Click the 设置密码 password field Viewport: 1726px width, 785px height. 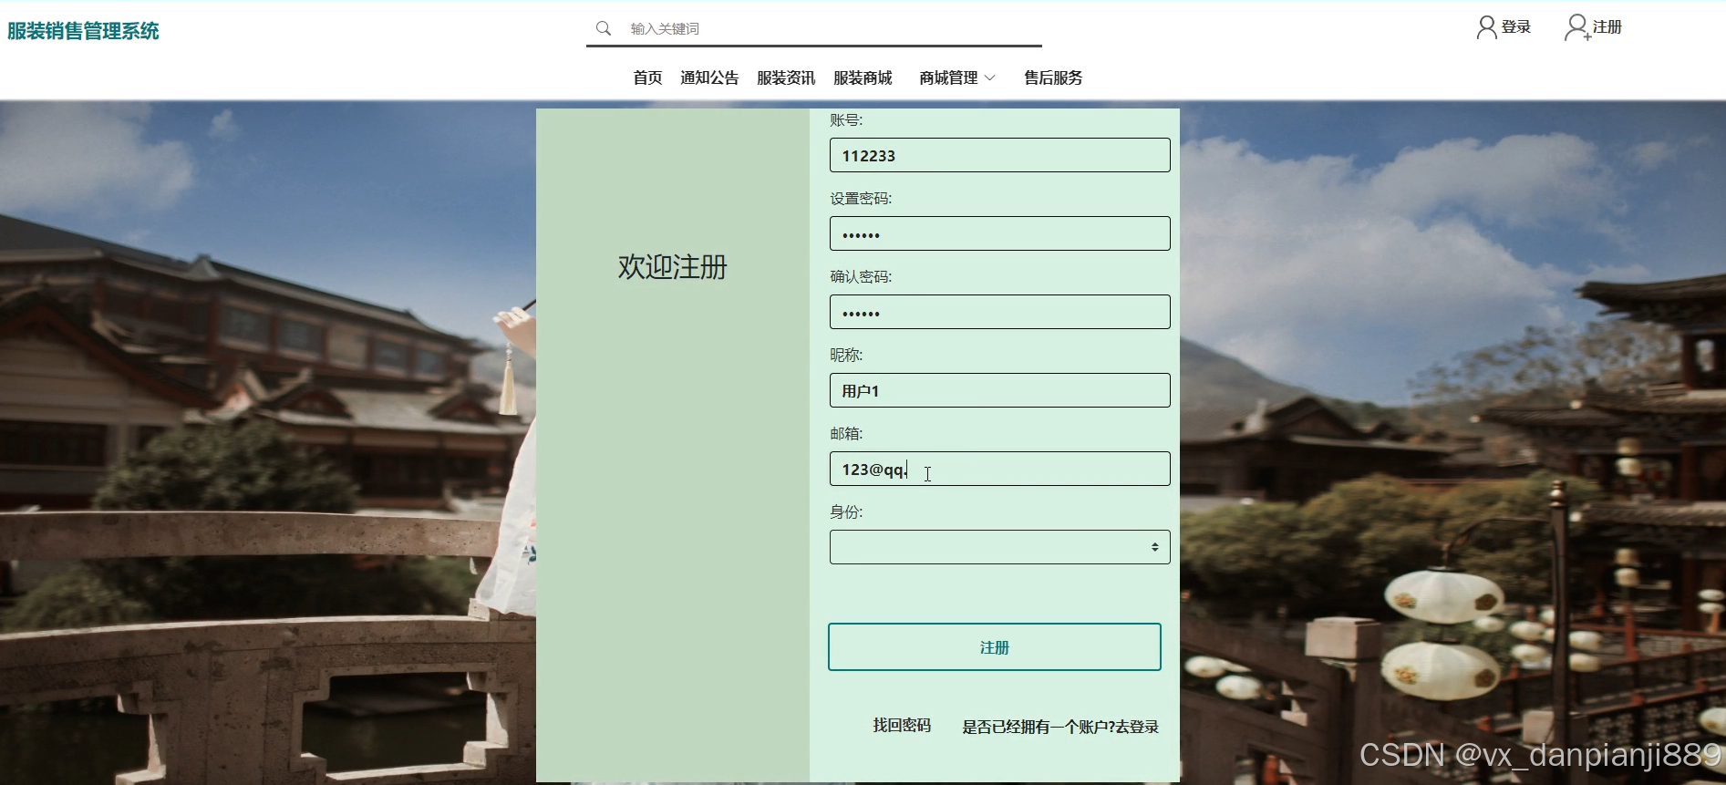pos(1000,233)
